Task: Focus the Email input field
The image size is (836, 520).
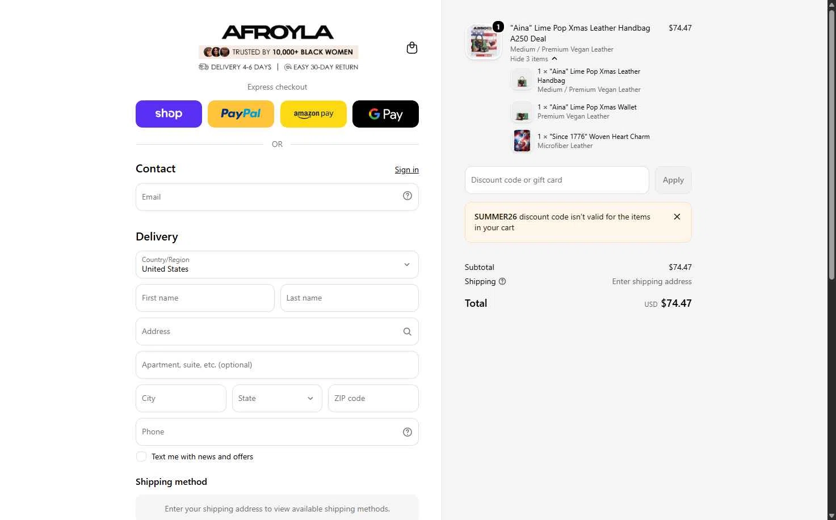Action: pyautogui.click(x=277, y=197)
